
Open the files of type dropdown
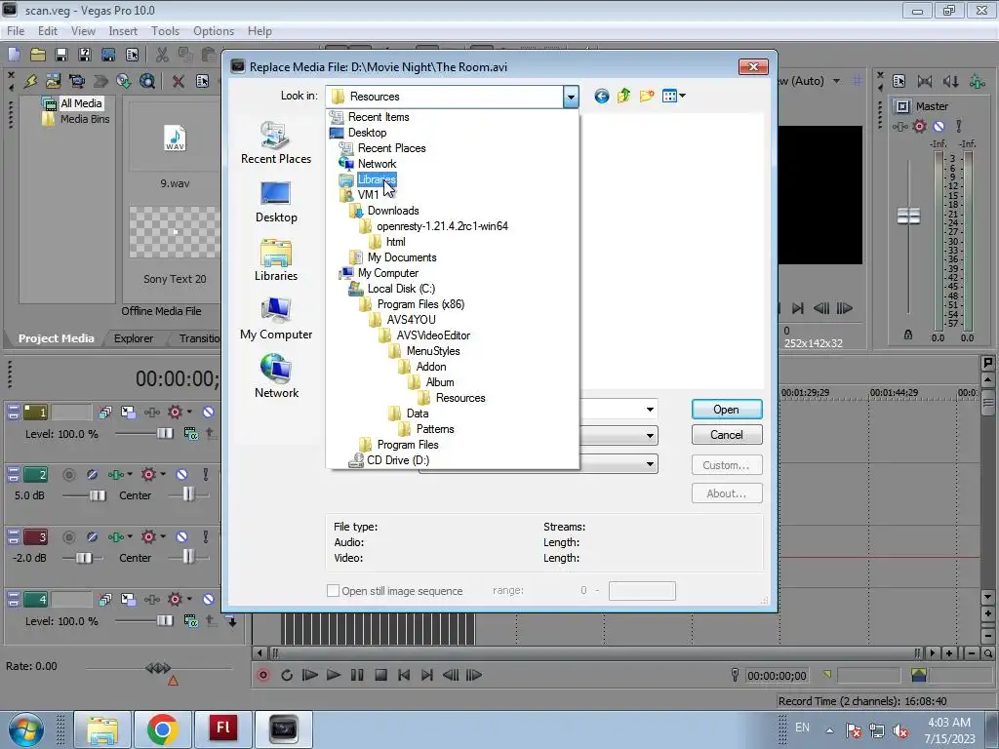coord(650,436)
